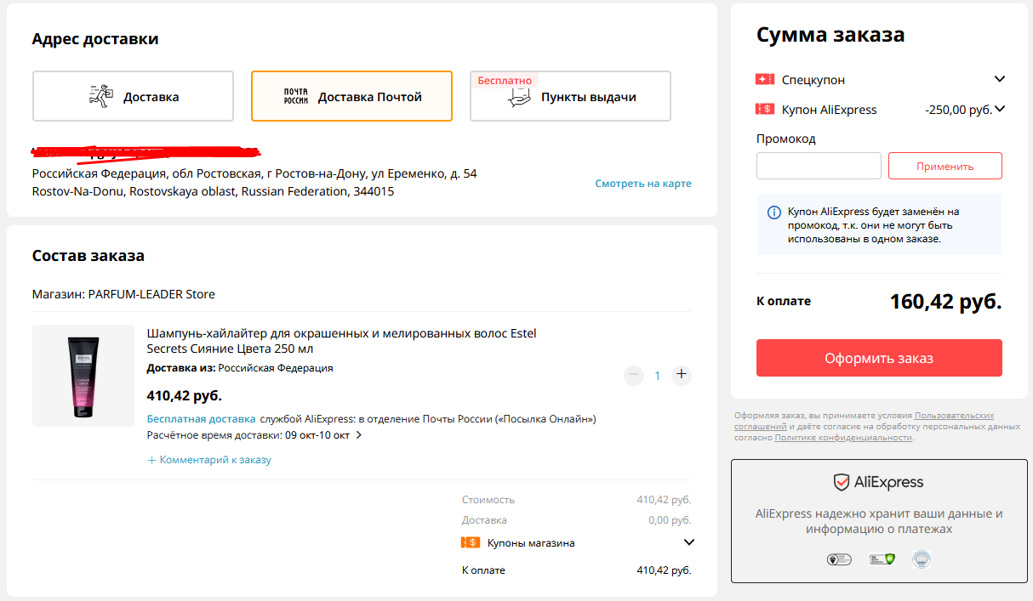
Task: Open the Смотреть на карте link
Action: point(643,184)
